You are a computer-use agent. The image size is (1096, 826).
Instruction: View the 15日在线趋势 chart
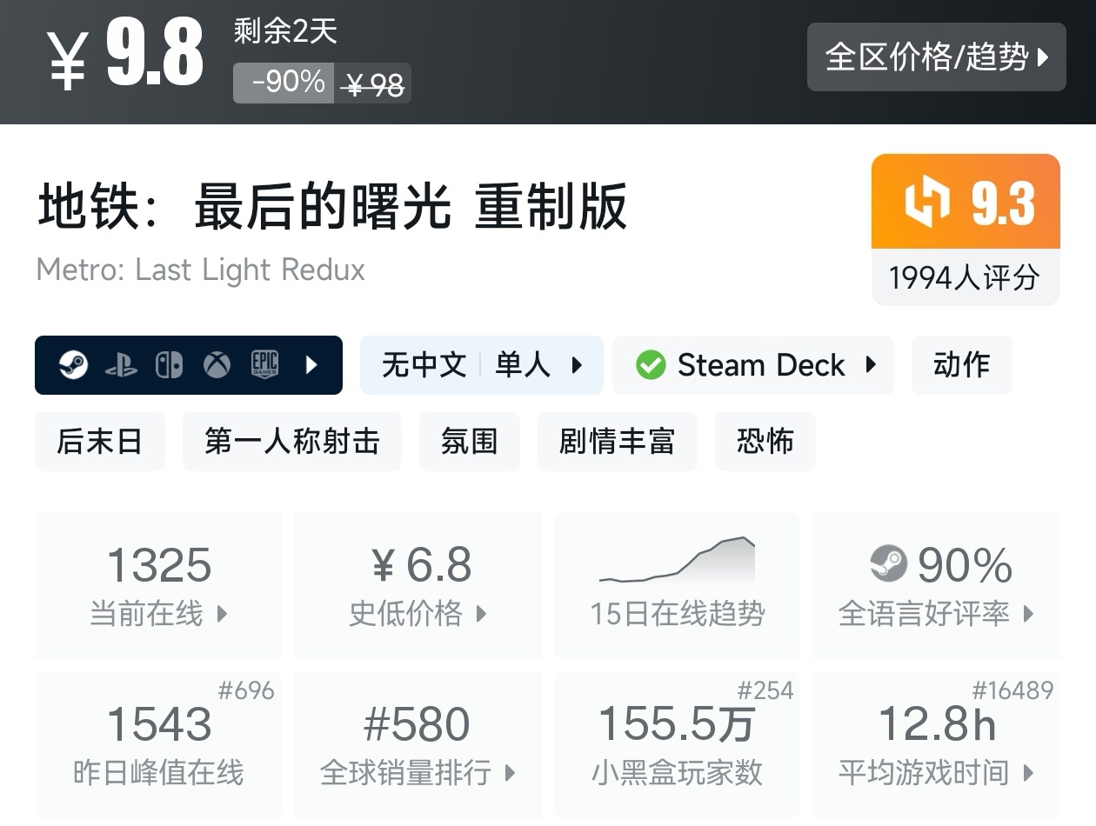coord(677,584)
